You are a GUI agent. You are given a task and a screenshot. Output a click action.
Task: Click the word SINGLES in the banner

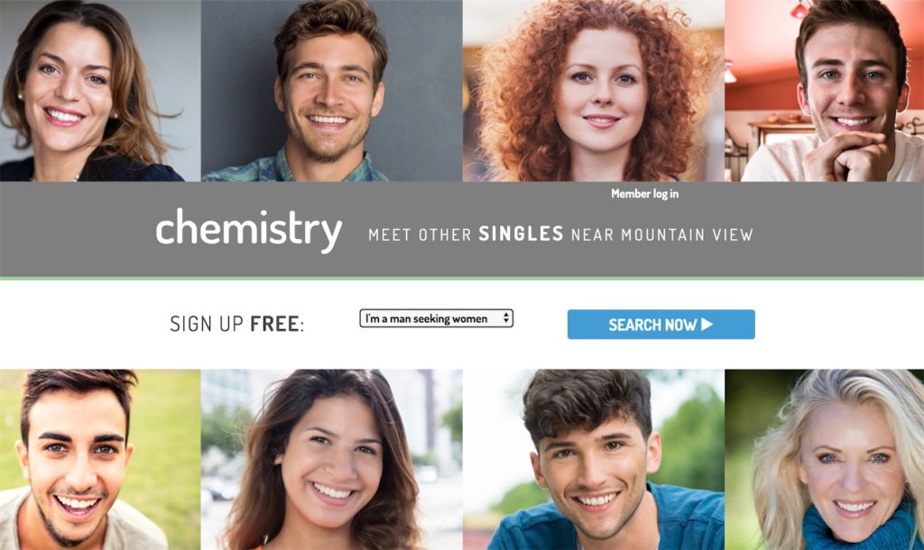pyautogui.click(x=521, y=234)
